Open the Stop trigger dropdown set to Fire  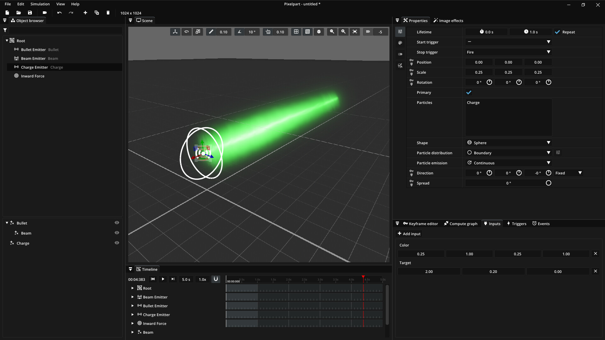pyautogui.click(x=509, y=52)
